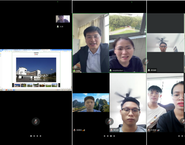The image size is (185, 145).
Task: Open the large building photo in the shared screen
Action: point(36,70)
